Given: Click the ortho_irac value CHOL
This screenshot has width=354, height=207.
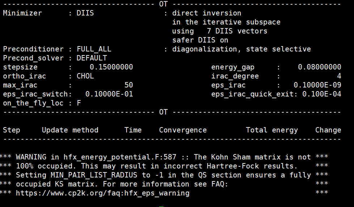Looking at the screenshot, I should 85,76.
